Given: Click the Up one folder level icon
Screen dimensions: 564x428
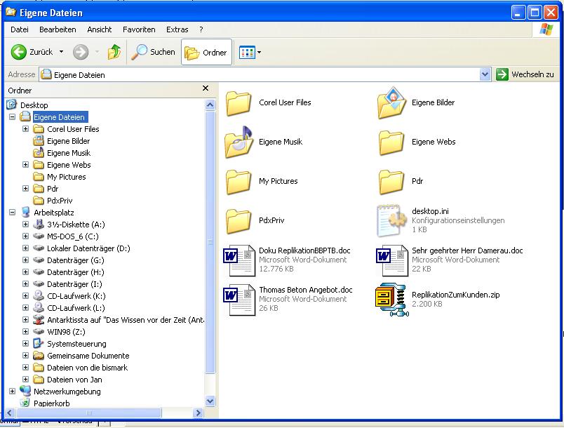Looking at the screenshot, I should click(x=114, y=52).
